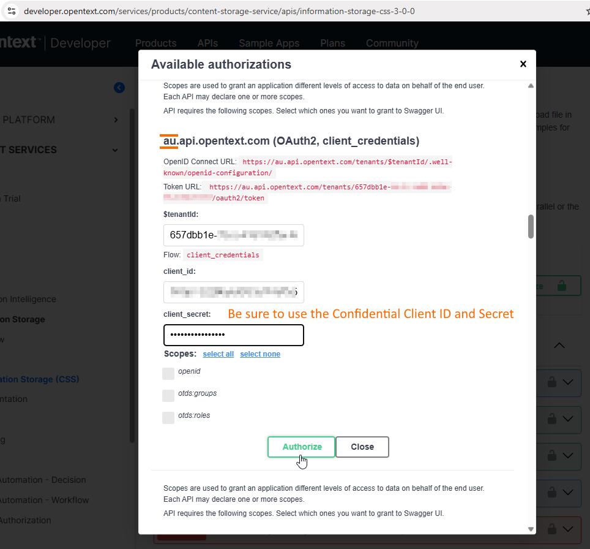Image resolution: width=590 pixels, height=549 pixels.
Task: Click the lock icon on first endpoint row
Action: pyautogui.click(x=551, y=382)
